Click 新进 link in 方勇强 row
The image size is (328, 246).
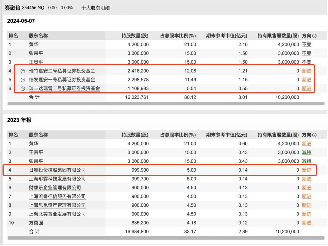tap(306, 223)
